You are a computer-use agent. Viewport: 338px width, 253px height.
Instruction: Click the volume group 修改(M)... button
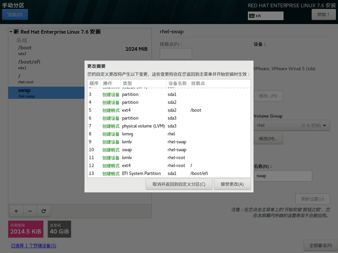tap(268, 139)
